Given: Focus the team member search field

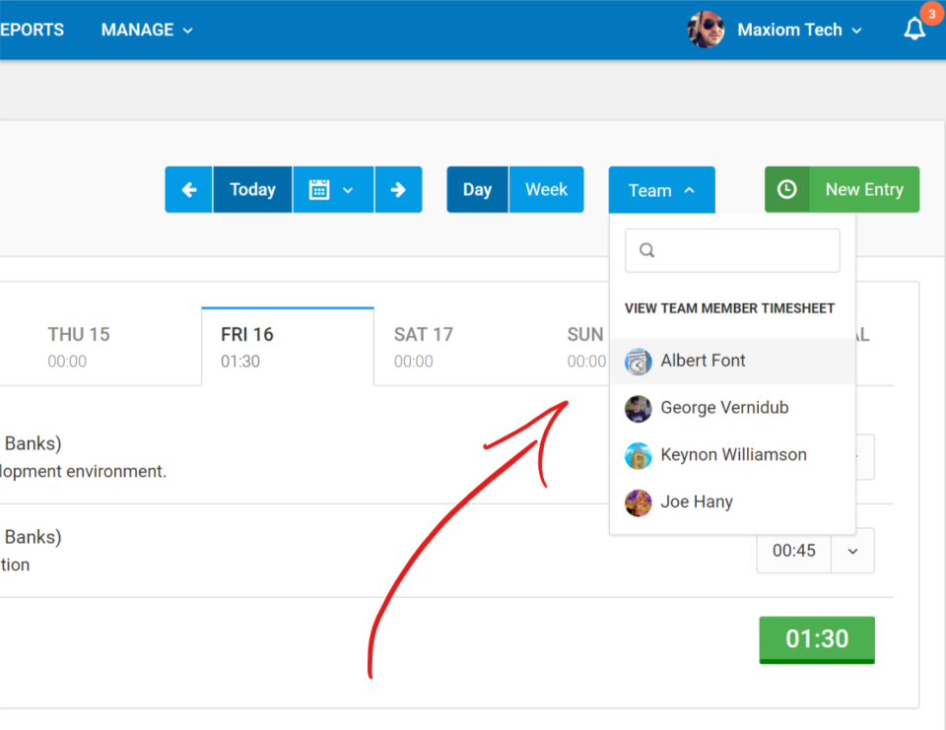Looking at the screenshot, I should 732,250.
